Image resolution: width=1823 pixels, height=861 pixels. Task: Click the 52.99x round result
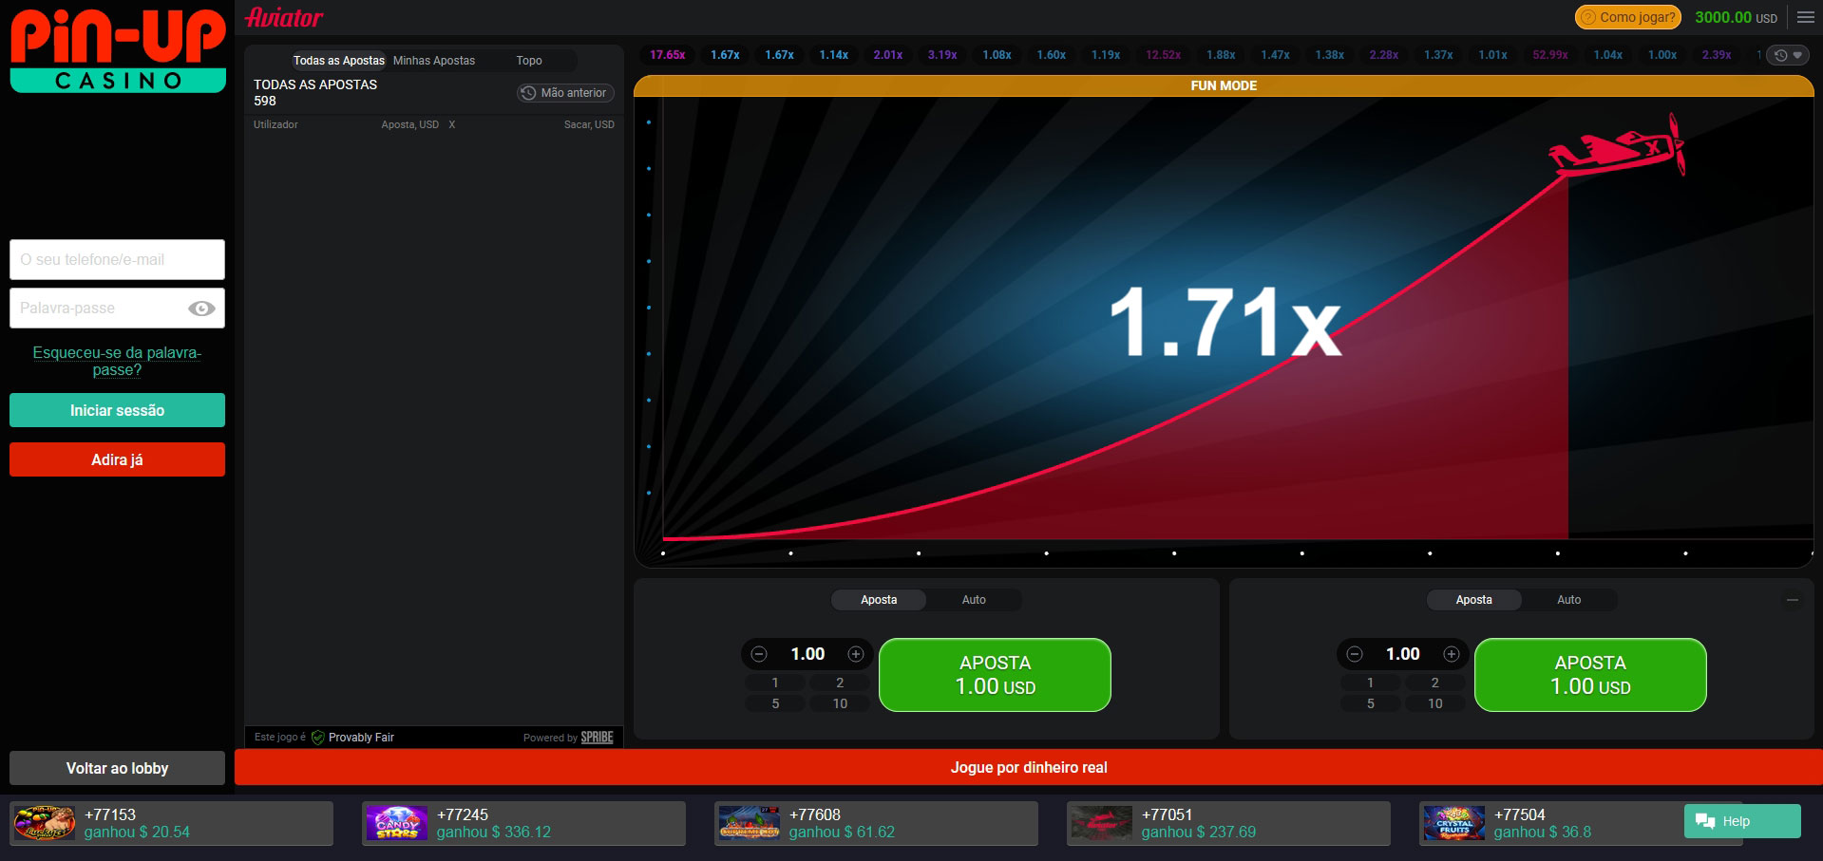click(1550, 55)
